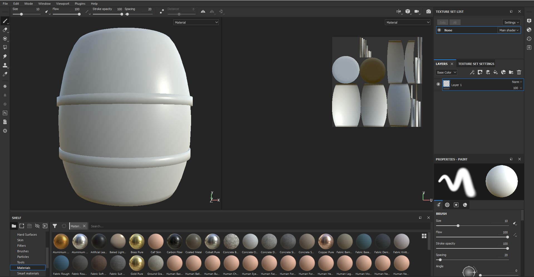
Task: Select the Smart materials shelf category
Action: point(28,273)
